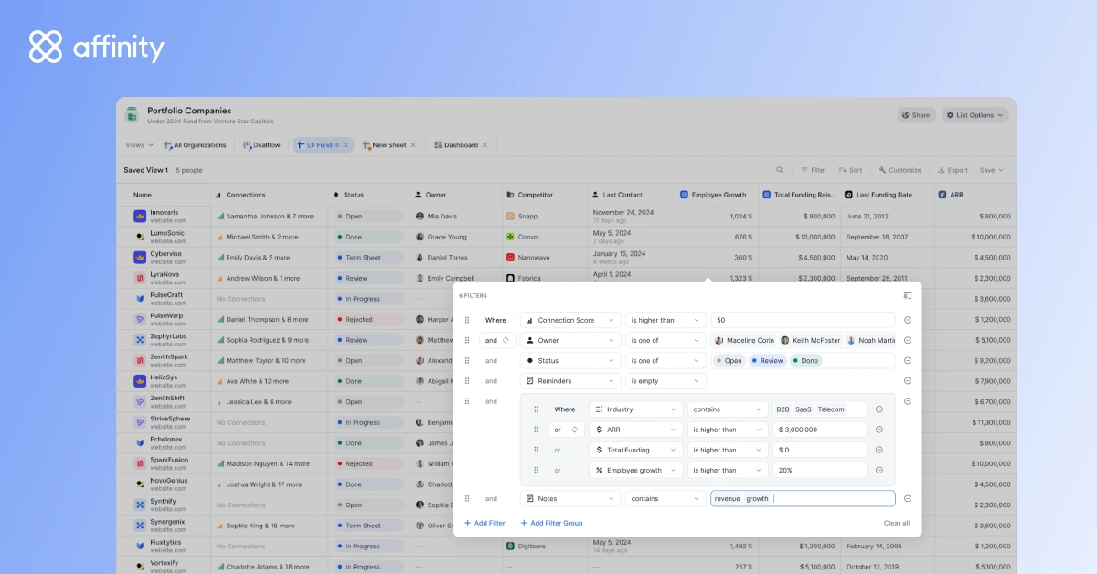The height and width of the screenshot is (574, 1097).
Task: Remove the Reminders filter row
Action: coord(908,381)
